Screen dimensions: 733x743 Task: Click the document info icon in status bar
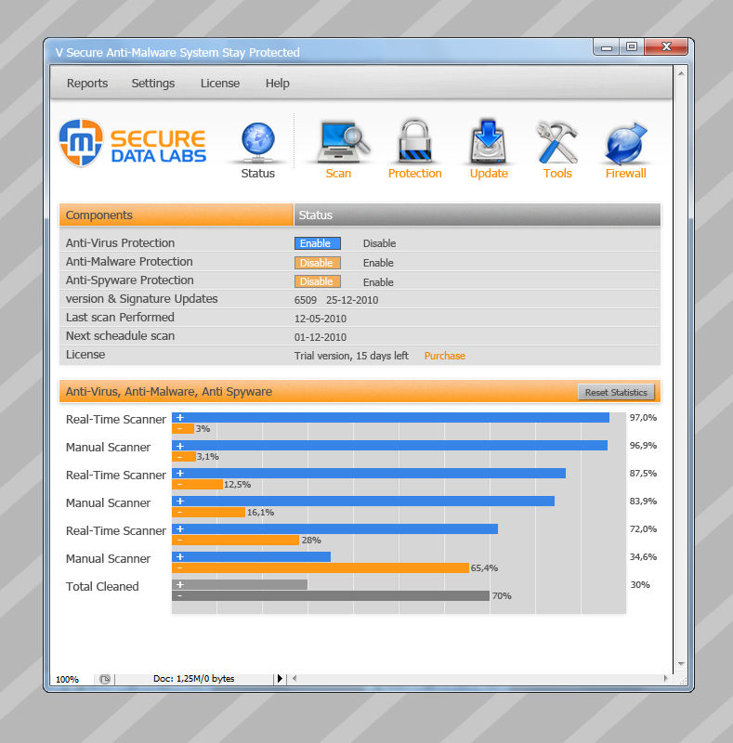[x=105, y=679]
